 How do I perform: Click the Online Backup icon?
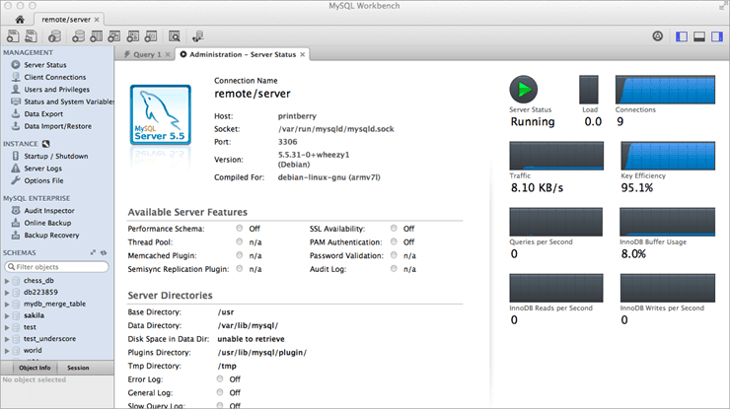(16, 223)
